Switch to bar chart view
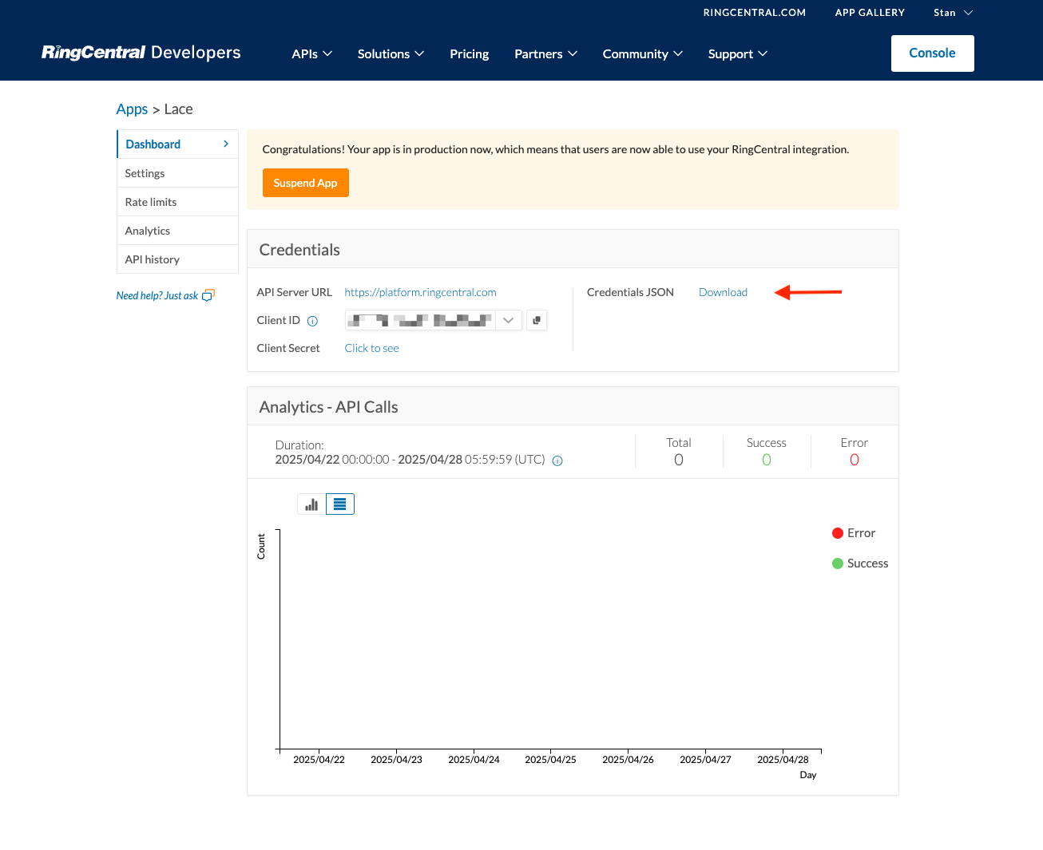 pos(311,504)
